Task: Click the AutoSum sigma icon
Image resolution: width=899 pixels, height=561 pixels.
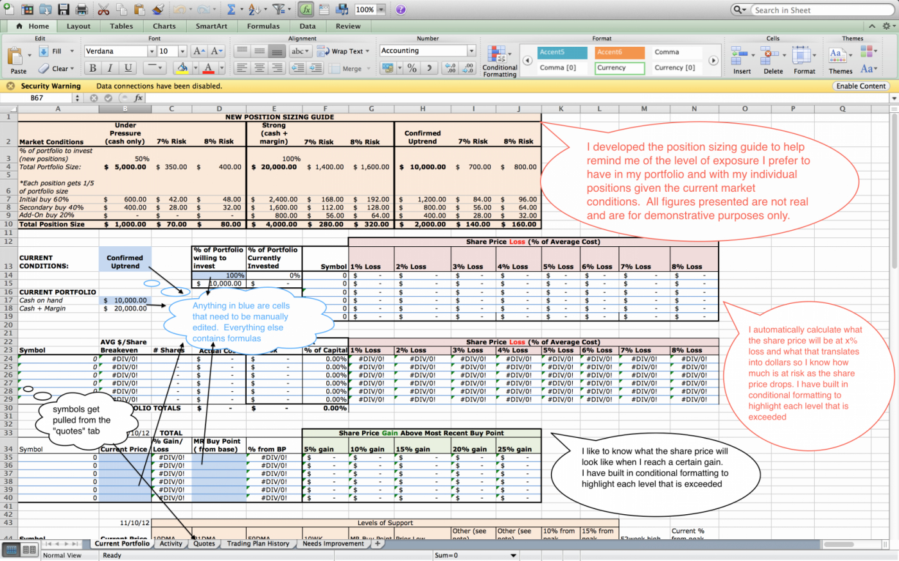Action: [231, 10]
